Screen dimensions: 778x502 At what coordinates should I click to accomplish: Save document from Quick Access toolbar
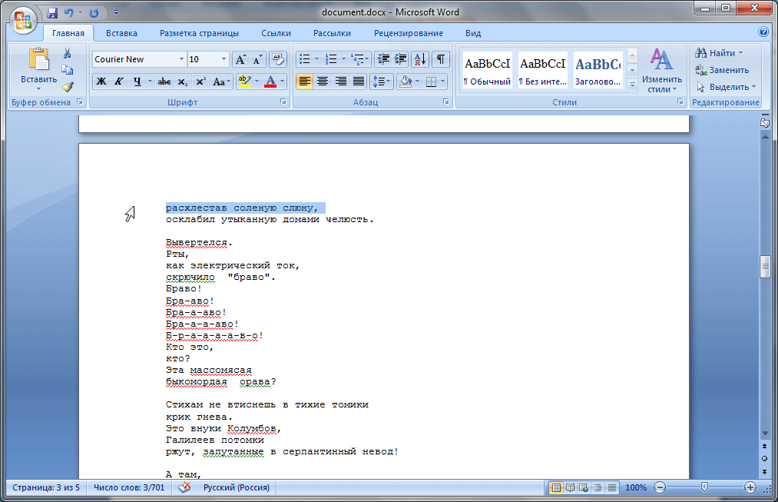click(x=52, y=13)
